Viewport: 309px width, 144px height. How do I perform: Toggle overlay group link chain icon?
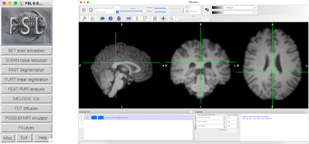(94, 118)
